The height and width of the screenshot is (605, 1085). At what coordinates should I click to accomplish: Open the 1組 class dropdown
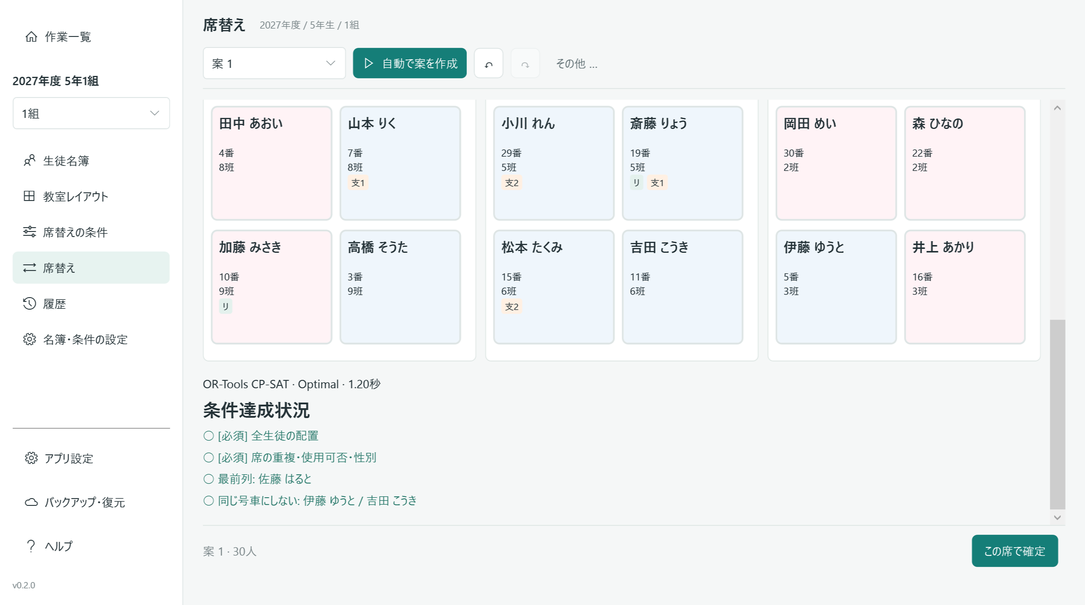pos(91,113)
